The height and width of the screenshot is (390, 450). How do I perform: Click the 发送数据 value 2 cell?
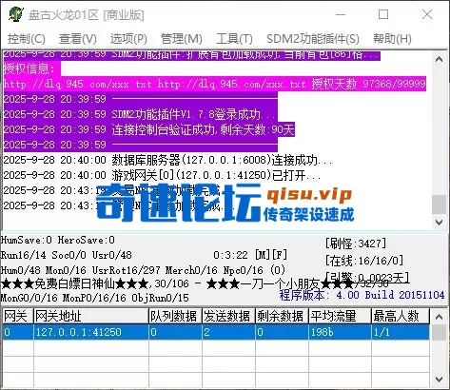tap(228, 332)
